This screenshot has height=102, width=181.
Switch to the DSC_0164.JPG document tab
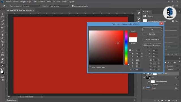(19, 10)
